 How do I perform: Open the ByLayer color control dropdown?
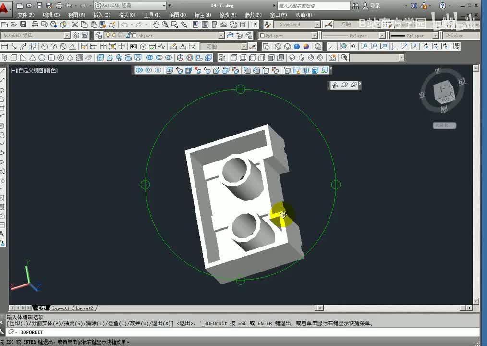(x=314, y=36)
